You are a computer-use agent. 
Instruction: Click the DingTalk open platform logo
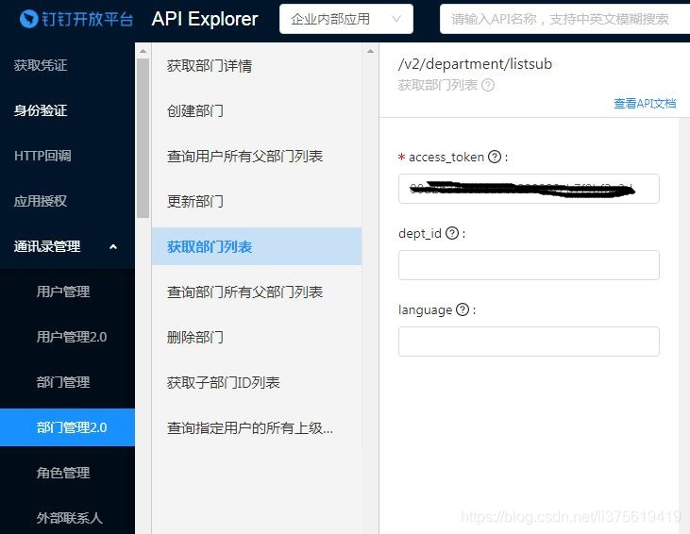(x=76, y=20)
